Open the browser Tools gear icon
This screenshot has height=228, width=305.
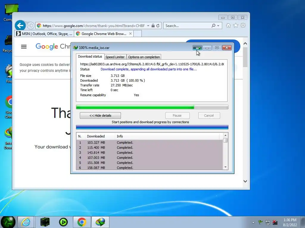click(243, 26)
